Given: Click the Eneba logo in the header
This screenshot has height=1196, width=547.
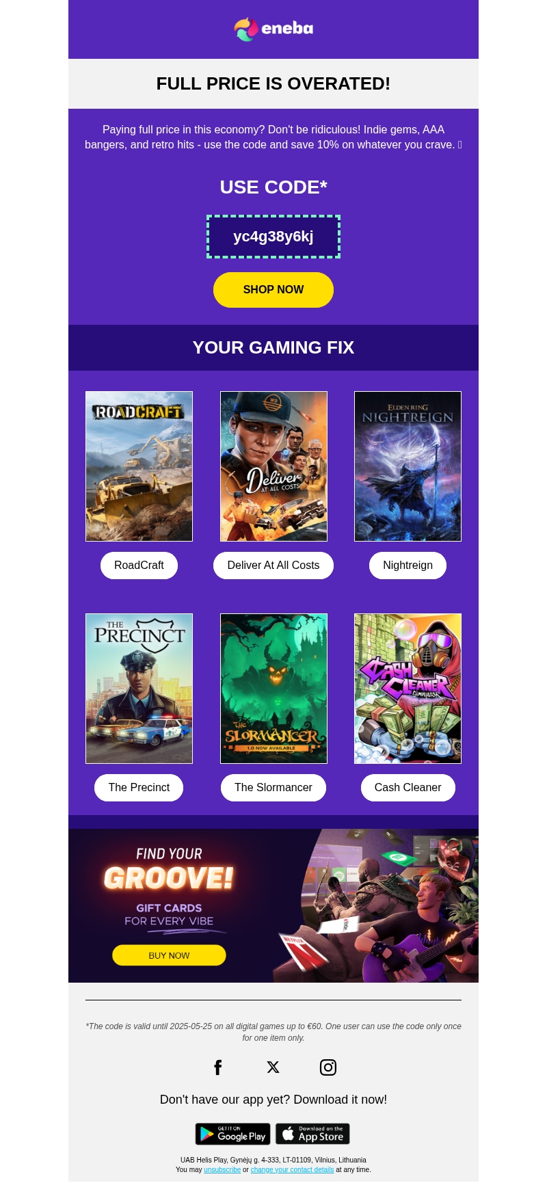Looking at the screenshot, I should 273,29.
